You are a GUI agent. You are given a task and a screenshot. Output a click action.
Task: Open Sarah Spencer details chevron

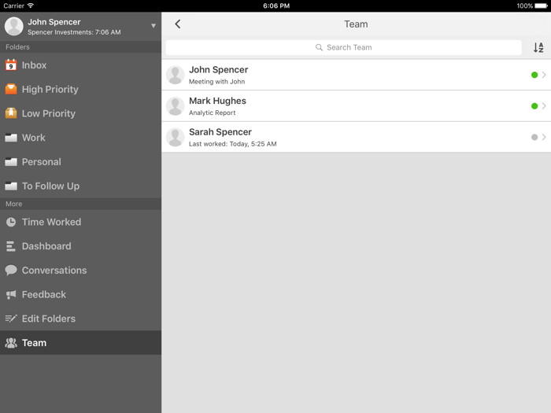pyautogui.click(x=544, y=138)
